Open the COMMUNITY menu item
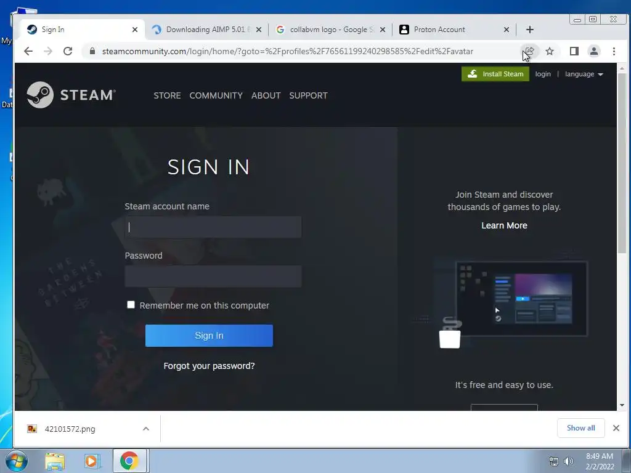This screenshot has width=631, height=473. click(216, 95)
